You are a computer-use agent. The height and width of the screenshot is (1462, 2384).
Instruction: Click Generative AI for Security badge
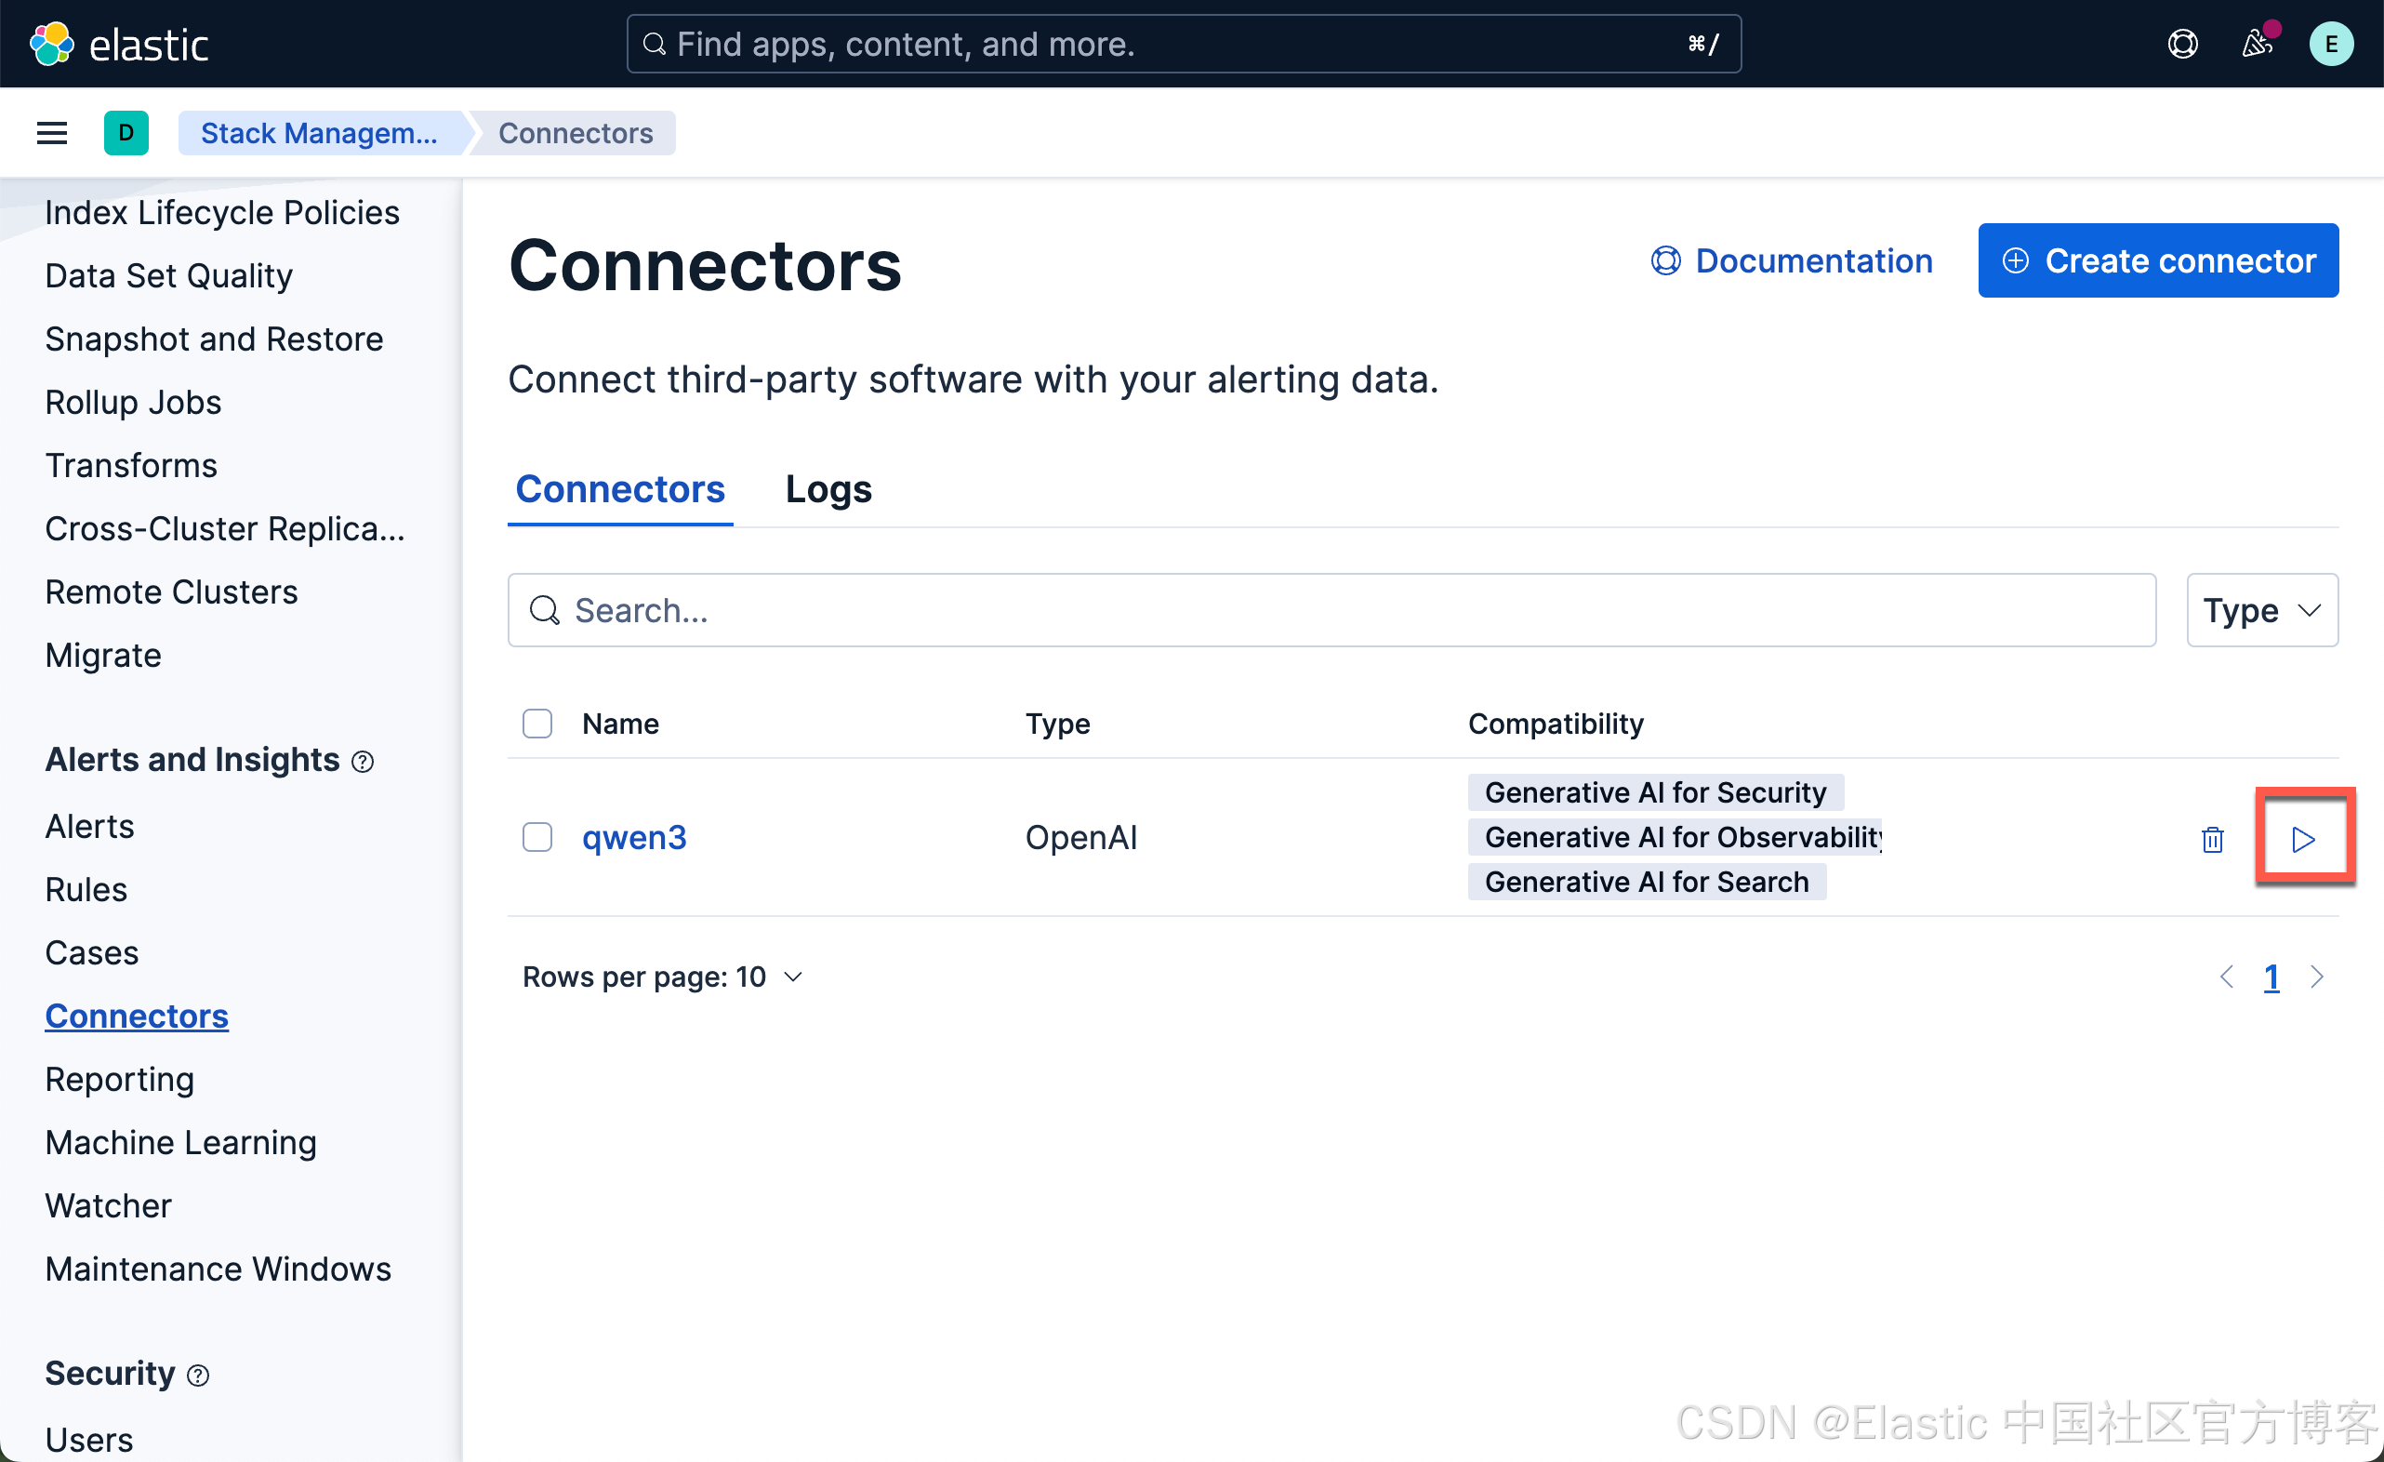[x=1655, y=792]
